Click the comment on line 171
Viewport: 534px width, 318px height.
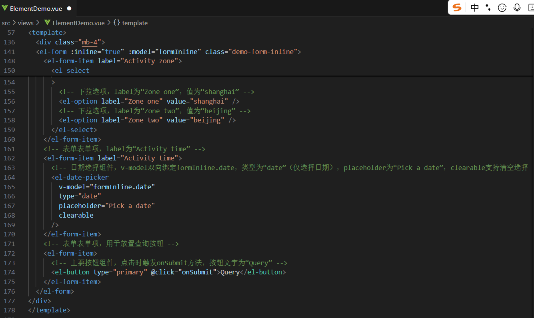pos(111,244)
